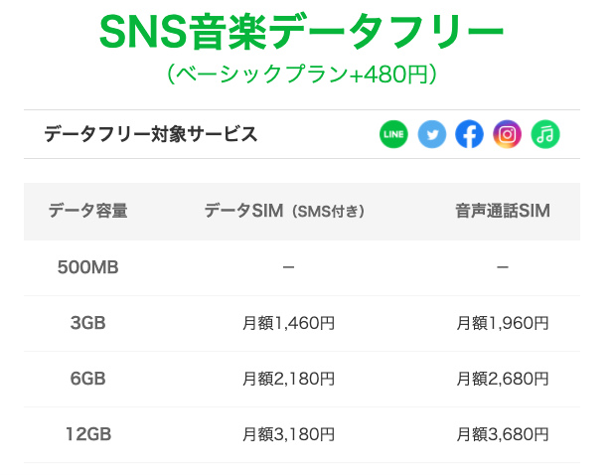Click the 月額2,680円 voice SIM price
Viewport: 612px width, 476px height.
point(503,379)
